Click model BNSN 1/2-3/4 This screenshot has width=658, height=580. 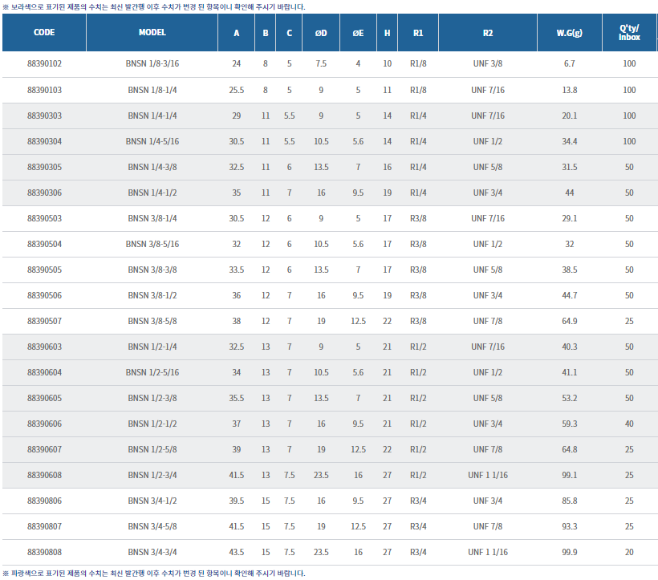point(152,475)
